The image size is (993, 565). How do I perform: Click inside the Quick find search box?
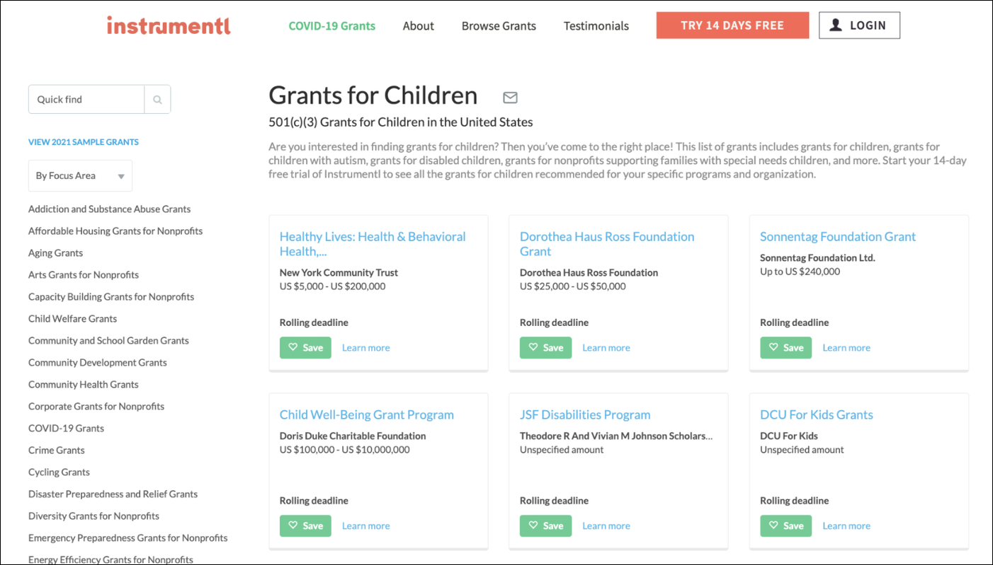pos(86,99)
